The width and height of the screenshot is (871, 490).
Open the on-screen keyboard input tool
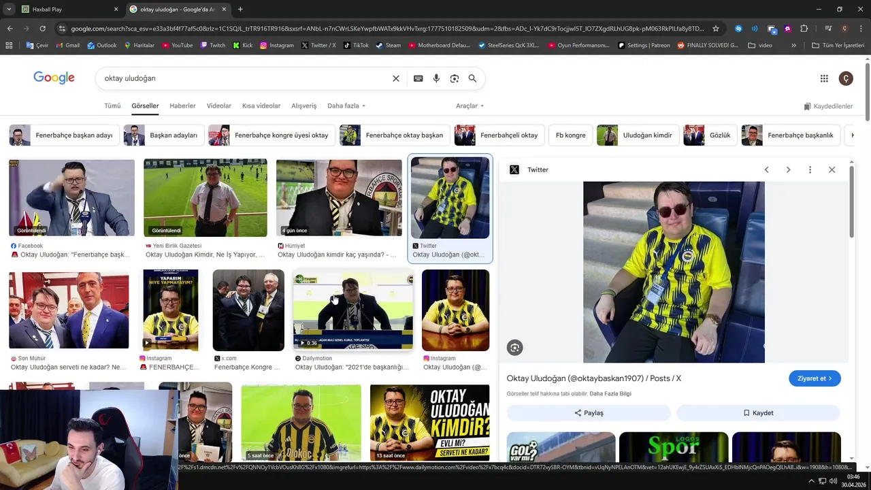pos(418,78)
